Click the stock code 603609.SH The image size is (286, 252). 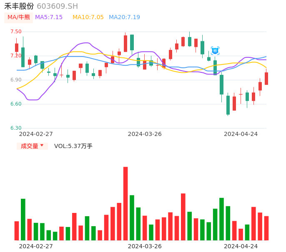[57, 6]
